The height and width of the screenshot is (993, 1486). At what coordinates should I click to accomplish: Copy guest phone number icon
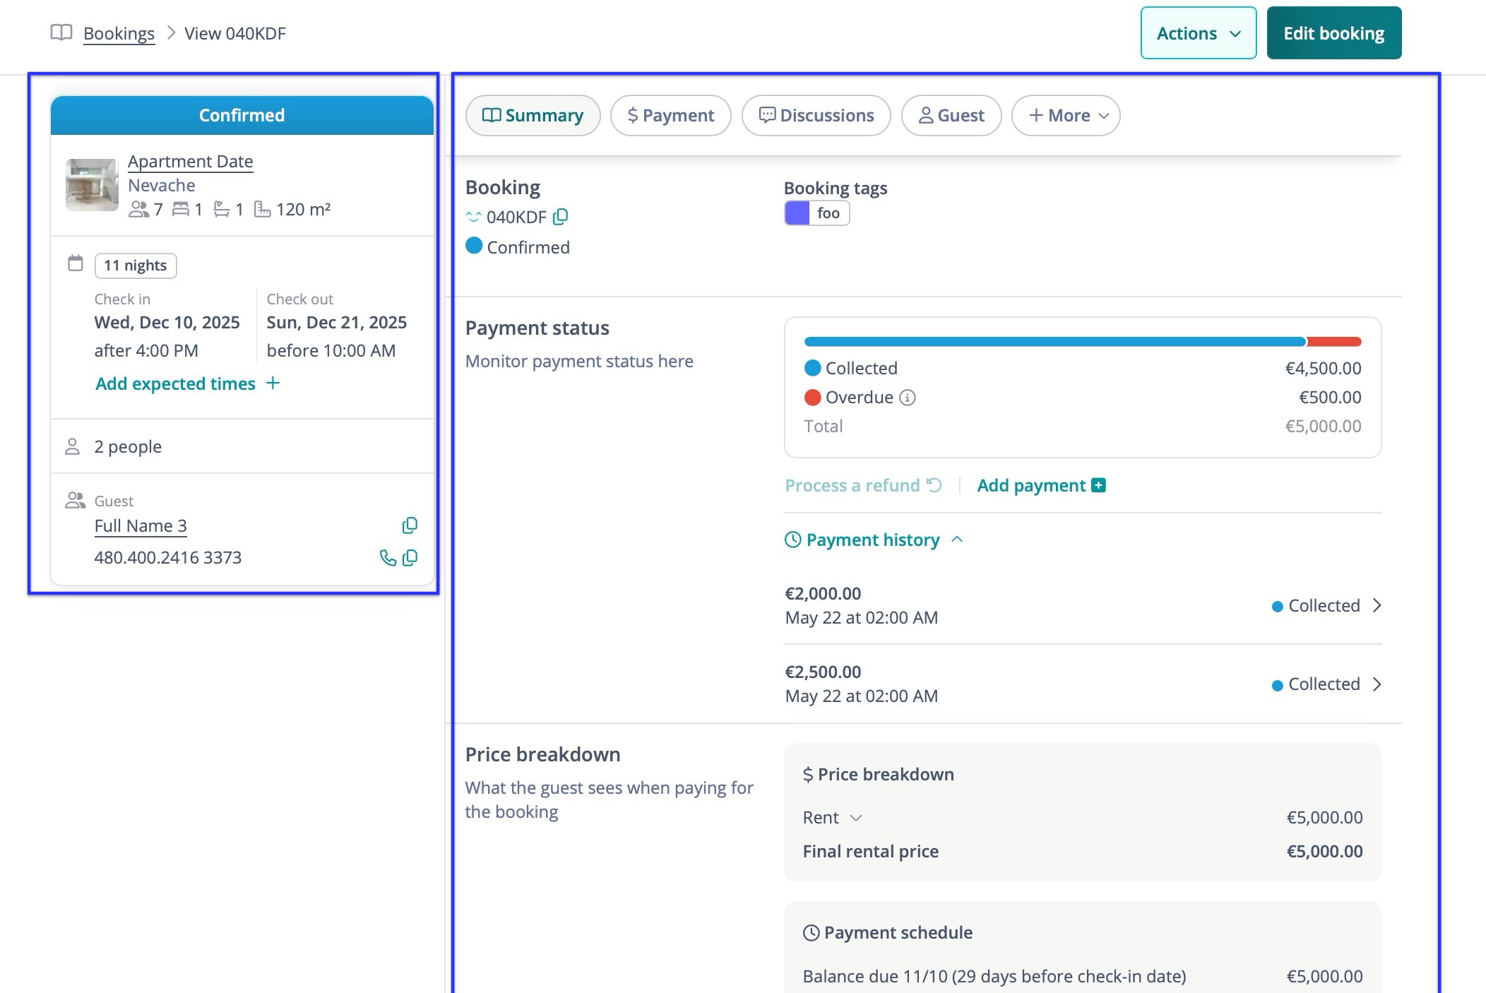(x=410, y=558)
